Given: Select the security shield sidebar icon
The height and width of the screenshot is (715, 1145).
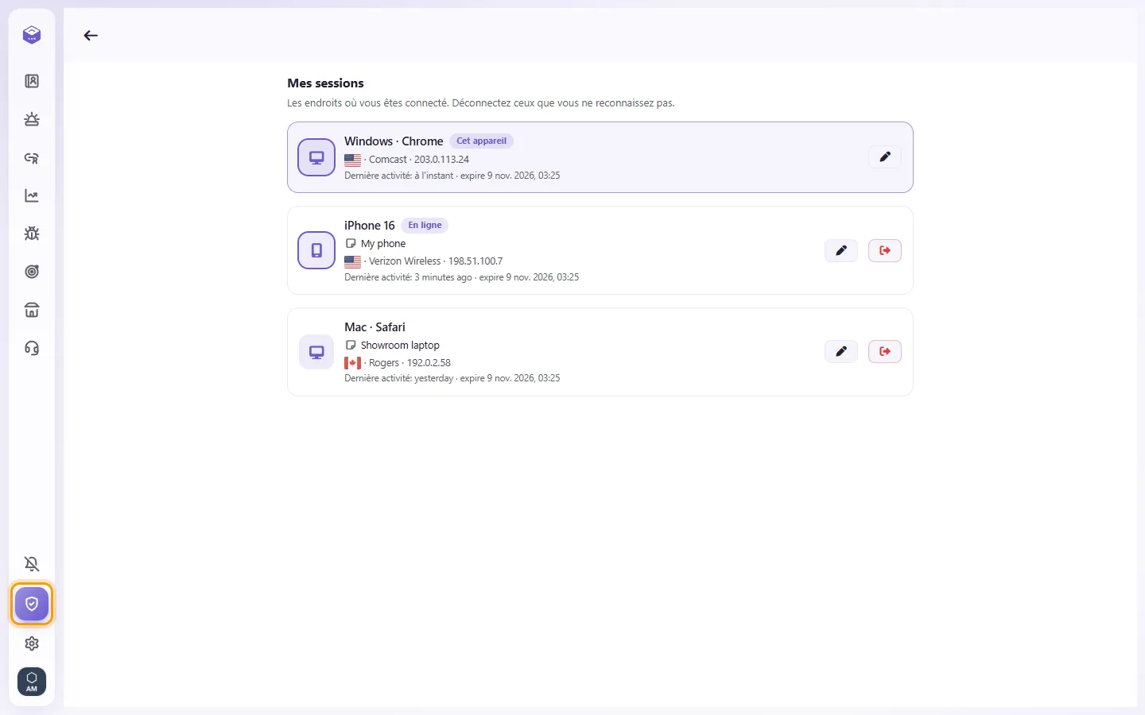Looking at the screenshot, I should [x=32, y=604].
